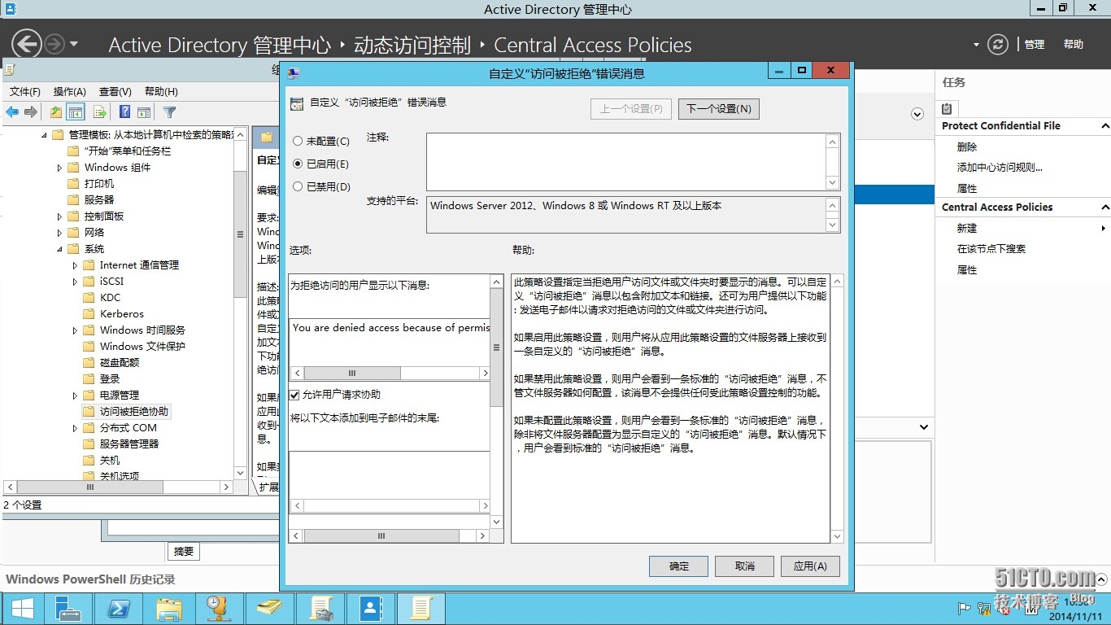This screenshot has width=1111, height=625.
Task: Click the Back round arrow in AD Administrative Center
Action: point(26,44)
